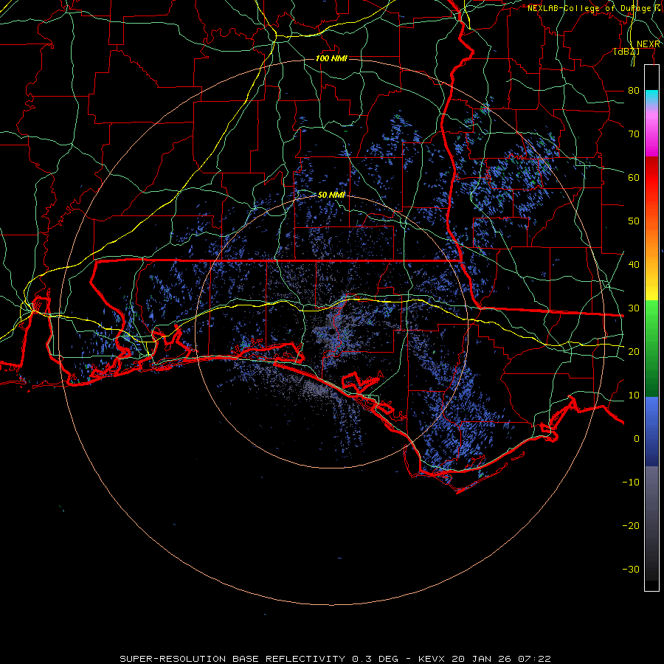Click the "50 NMI" range ring label
Screen dimensions: 664x664
point(331,195)
